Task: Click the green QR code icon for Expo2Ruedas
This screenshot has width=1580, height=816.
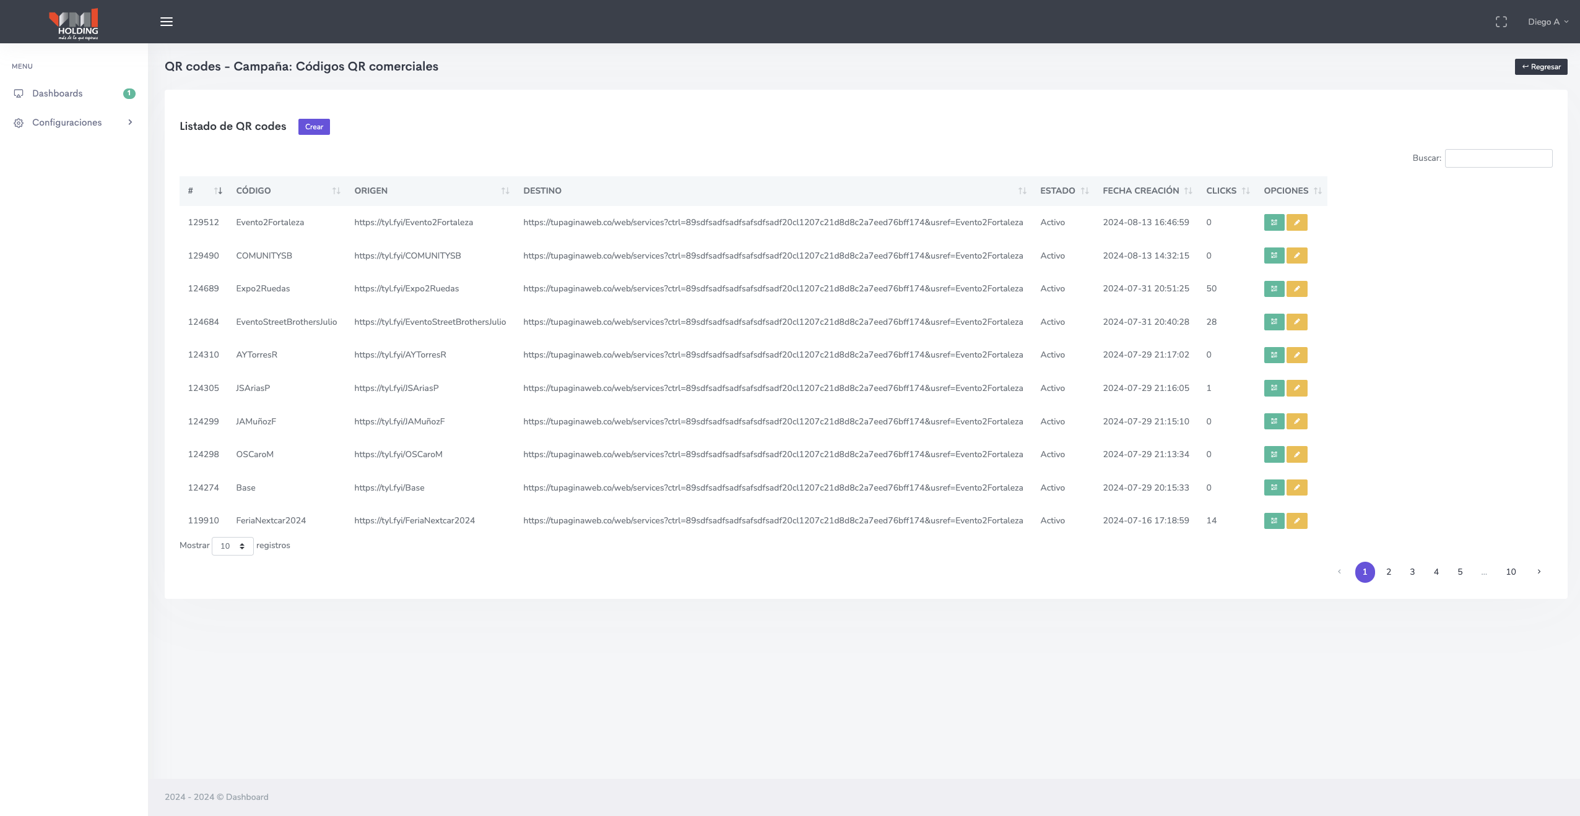Action: click(x=1274, y=288)
